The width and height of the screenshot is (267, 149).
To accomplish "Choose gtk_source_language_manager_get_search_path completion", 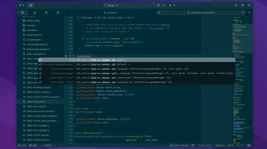I will [137, 78].
